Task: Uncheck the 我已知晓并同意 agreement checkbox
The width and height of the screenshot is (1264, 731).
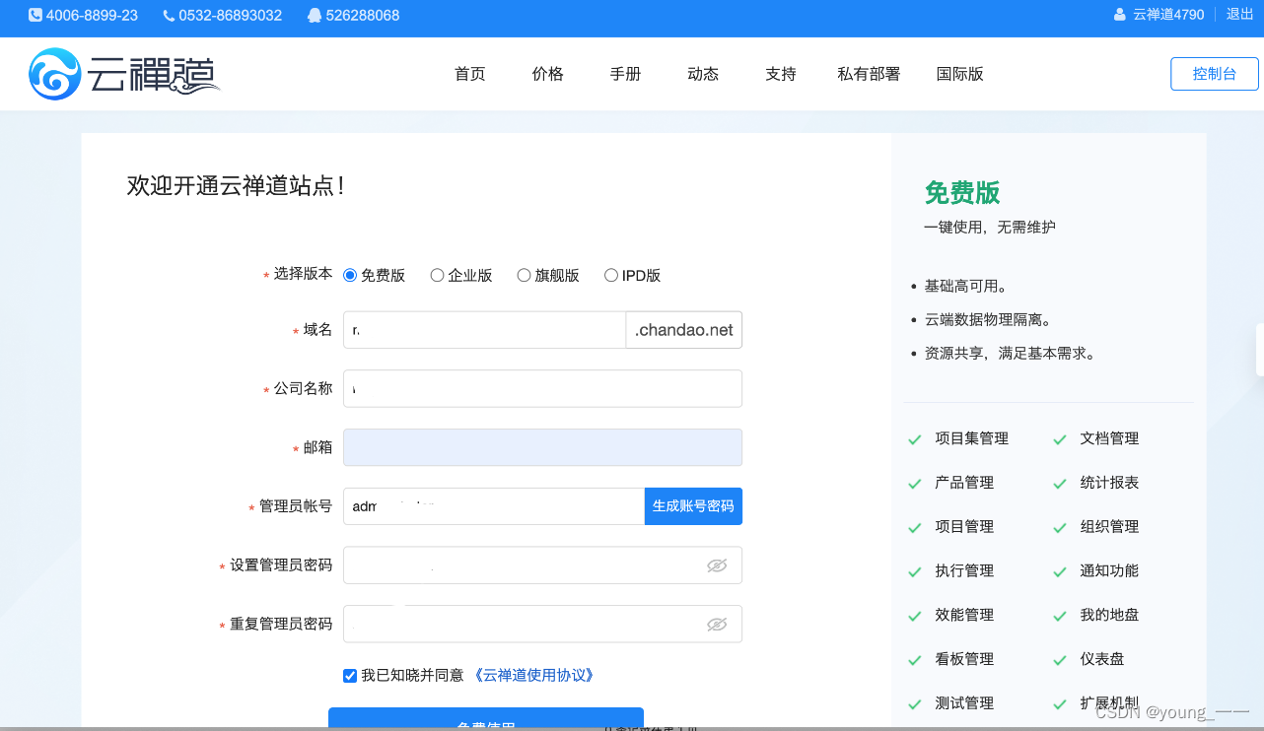Action: (350, 676)
